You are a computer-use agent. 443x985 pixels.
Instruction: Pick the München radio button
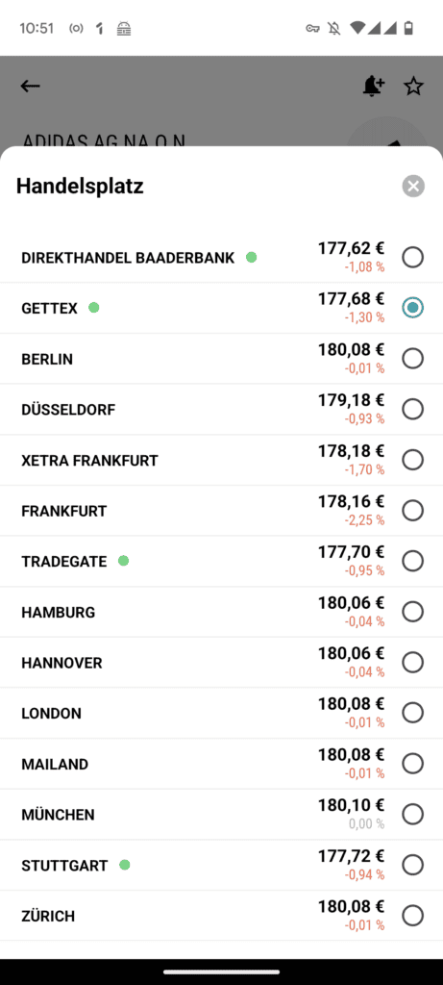(413, 815)
